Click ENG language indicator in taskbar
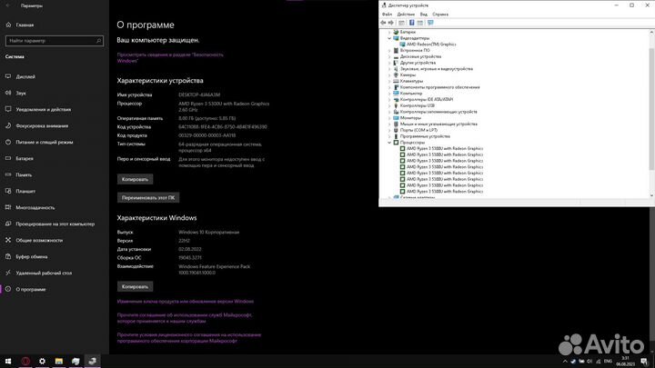 [x=609, y=362]
